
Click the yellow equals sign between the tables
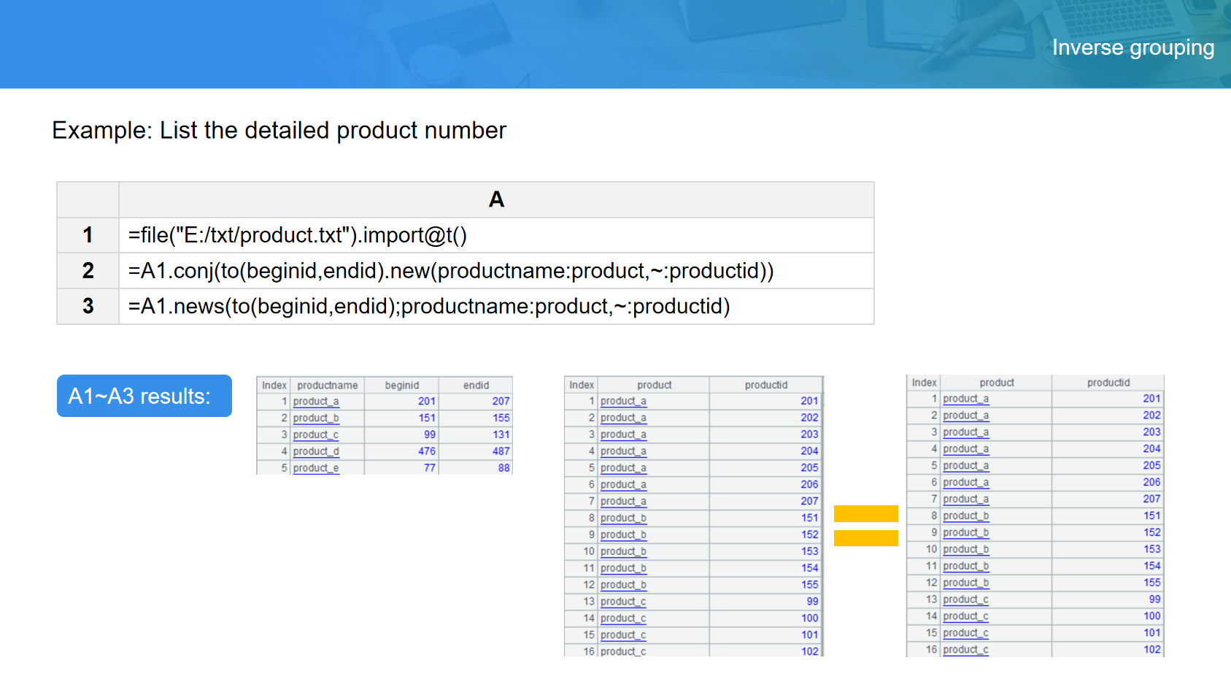click(865, 526)
